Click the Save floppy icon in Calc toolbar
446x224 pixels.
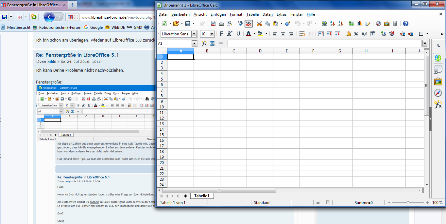pos(188,24)
